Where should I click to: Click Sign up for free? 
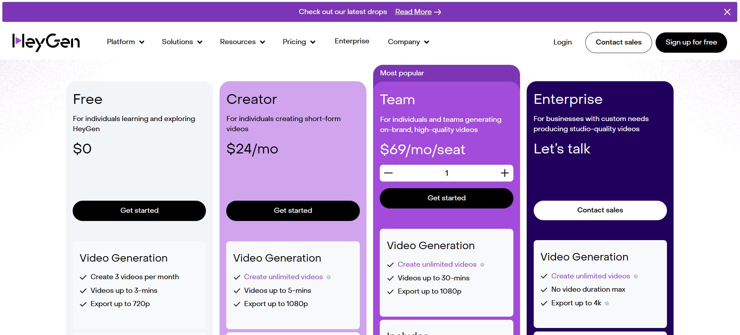point(691,42)
